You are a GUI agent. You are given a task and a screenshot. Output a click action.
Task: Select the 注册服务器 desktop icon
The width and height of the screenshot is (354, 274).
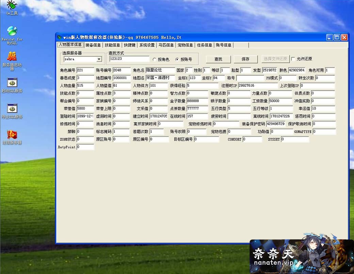tap(12, 137)
